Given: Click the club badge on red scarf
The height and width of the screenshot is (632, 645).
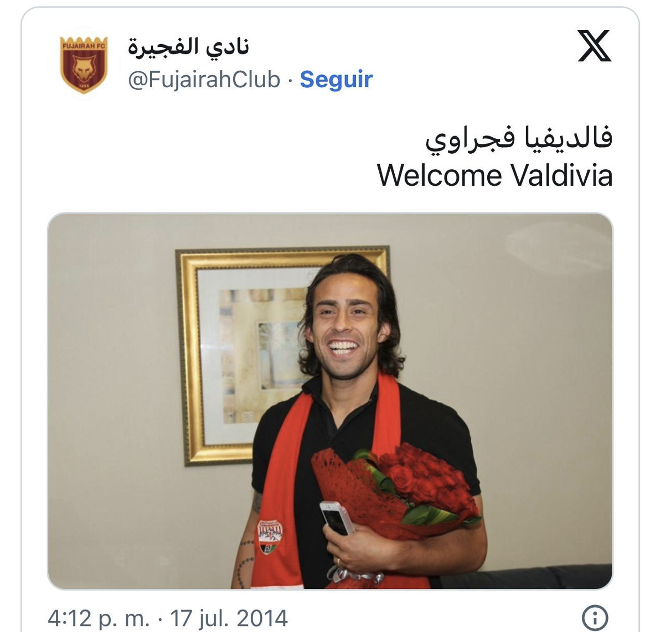Looking at the screenshot, I should (270, 537).
